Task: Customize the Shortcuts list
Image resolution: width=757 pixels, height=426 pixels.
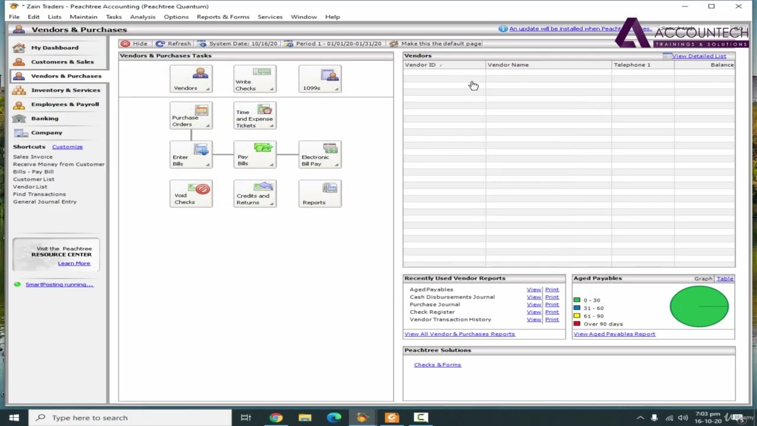Action: (67, 147)
